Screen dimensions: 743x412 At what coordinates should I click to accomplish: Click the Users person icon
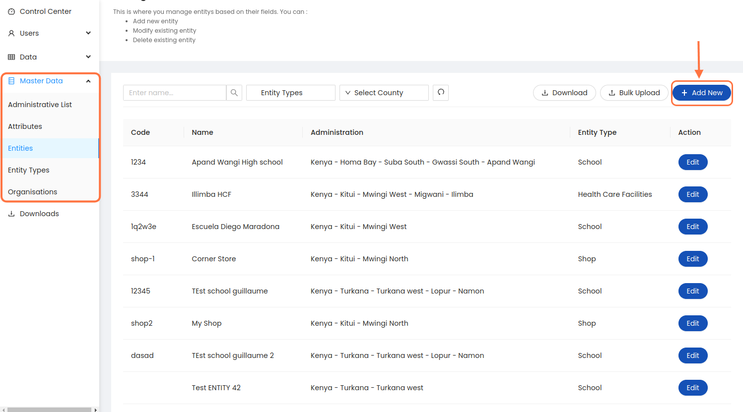(11, 33)
